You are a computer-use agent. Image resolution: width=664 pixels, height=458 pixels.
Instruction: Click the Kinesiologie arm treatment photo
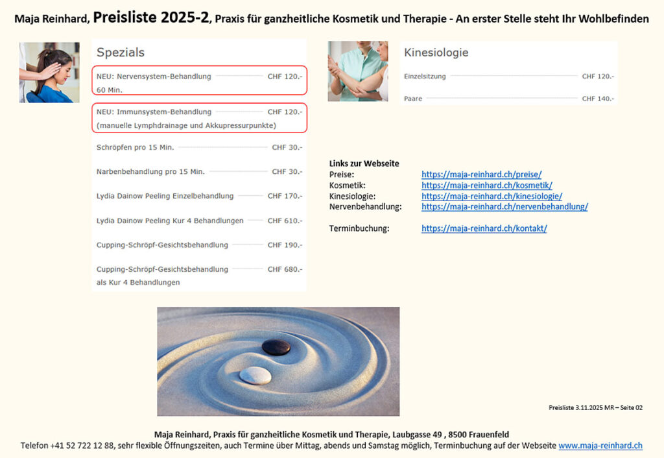pyautogui.click(x=358, y=71)
